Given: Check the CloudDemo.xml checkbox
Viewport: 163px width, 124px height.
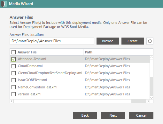Looking at the screenshot, I should point(13,66).
